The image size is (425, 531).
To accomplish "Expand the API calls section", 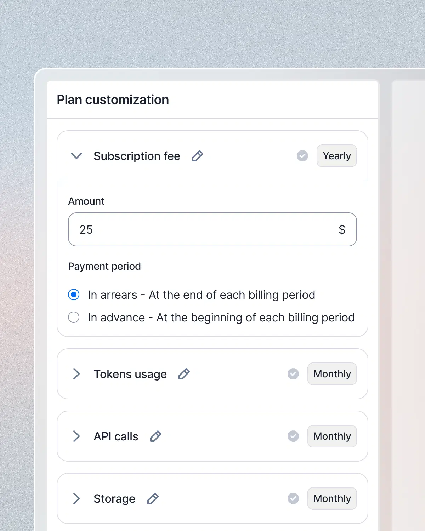I will [x=76, y=436].
